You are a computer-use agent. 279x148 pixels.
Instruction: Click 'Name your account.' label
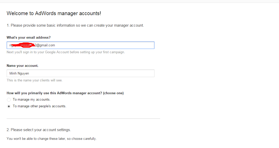(23, 66)
